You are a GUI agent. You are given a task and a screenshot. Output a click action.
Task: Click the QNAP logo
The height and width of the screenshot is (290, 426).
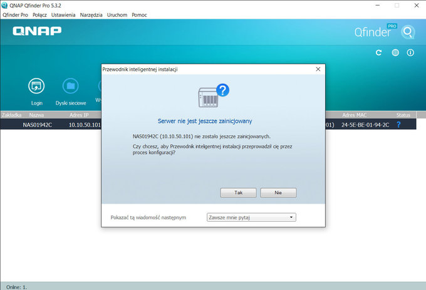point(37,31)
